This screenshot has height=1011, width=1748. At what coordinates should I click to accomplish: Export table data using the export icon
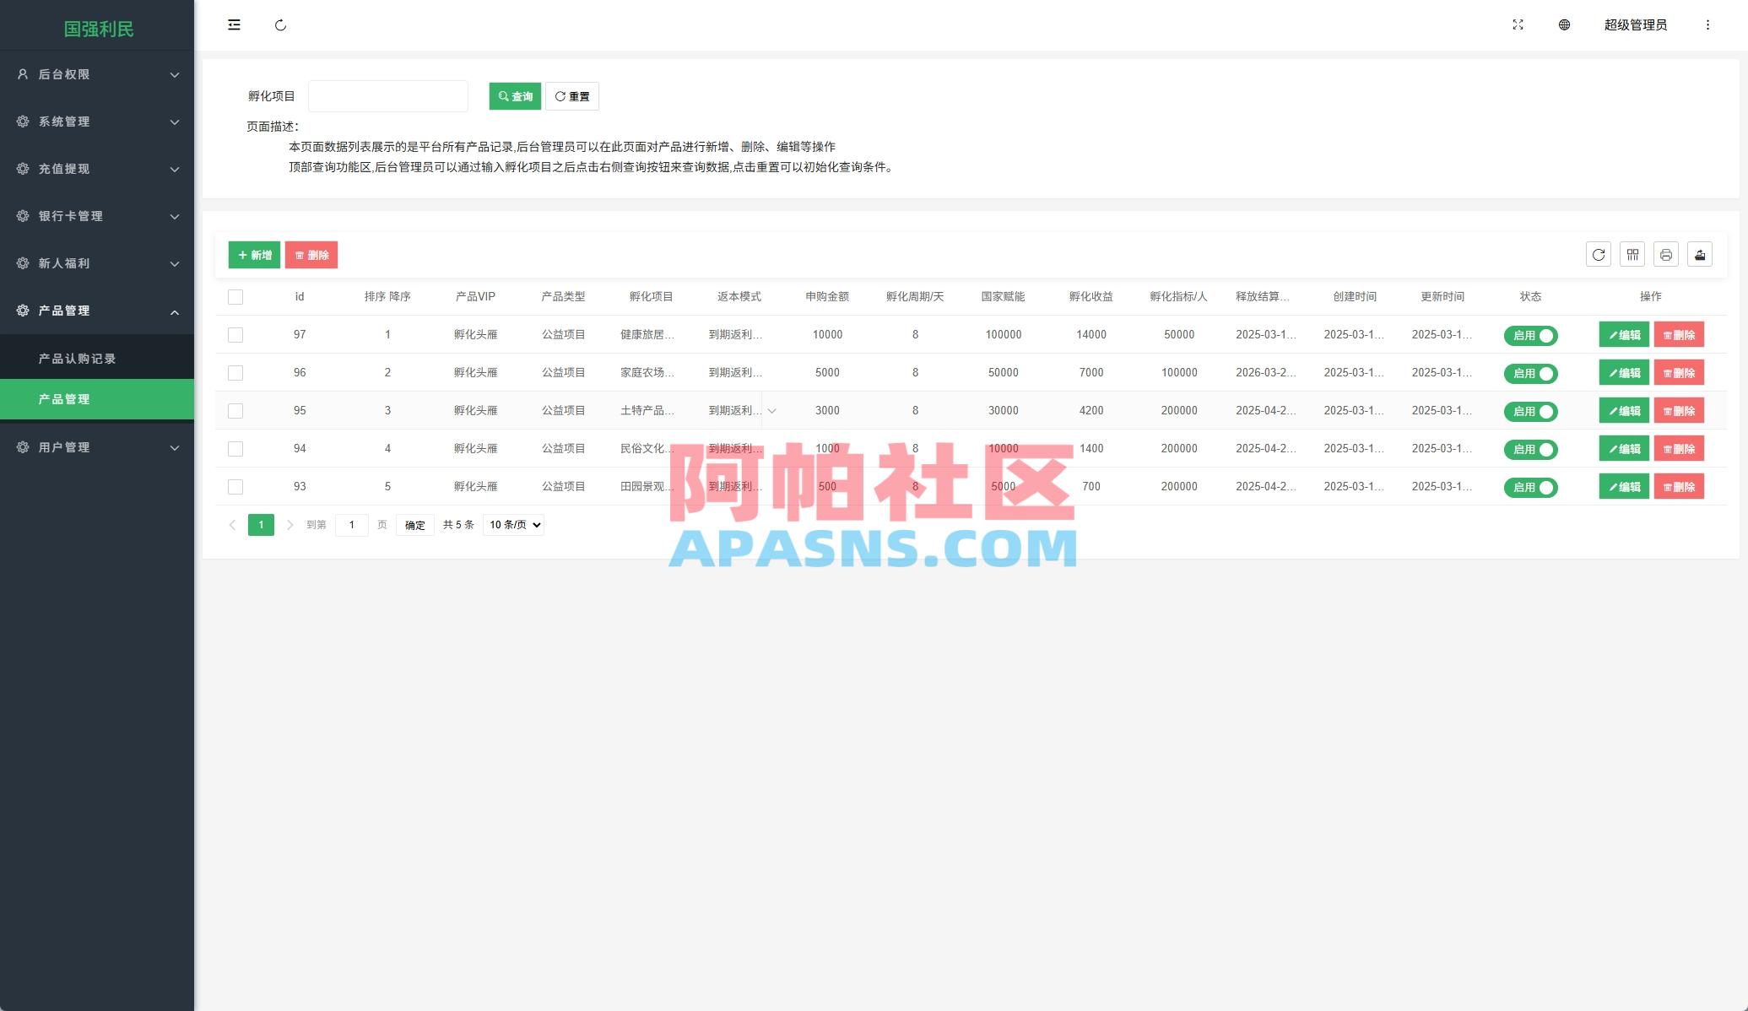1699,254
